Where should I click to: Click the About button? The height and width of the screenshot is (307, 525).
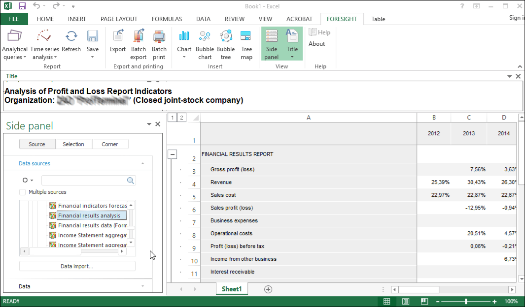click(x=316, y=44)
